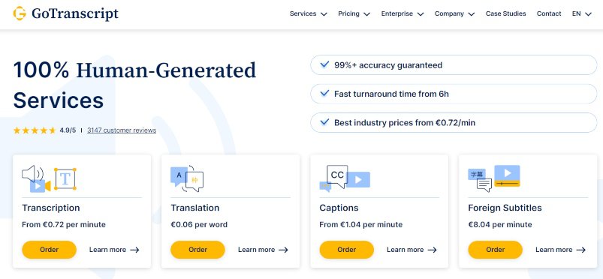This screenshot has width=603, height=279.
Task: Click the Transcription speaker and text icon
Action: click(49, 178)
